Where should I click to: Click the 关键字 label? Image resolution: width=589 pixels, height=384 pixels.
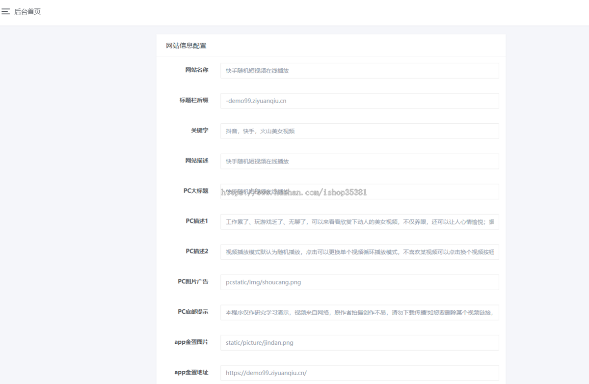[200, 131]
